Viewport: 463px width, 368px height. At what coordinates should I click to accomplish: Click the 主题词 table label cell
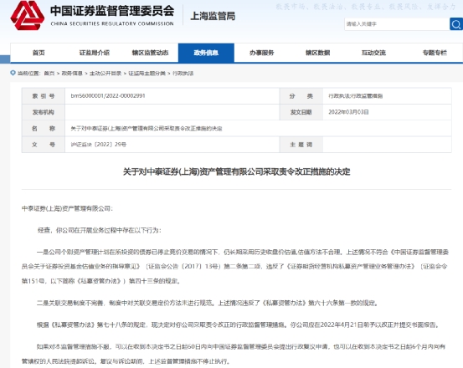301,145
